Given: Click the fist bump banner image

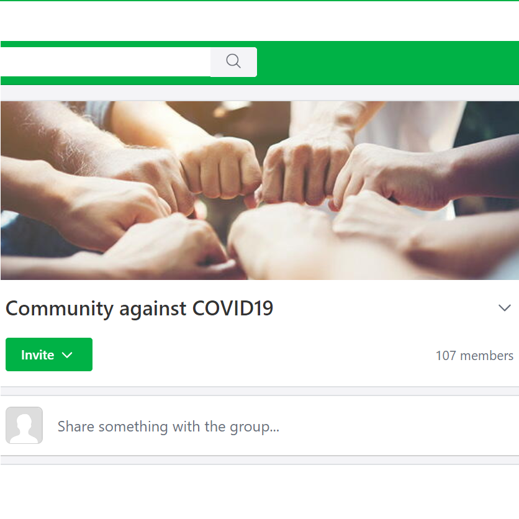Looking at the screenshot, I should tap(259, 191).
